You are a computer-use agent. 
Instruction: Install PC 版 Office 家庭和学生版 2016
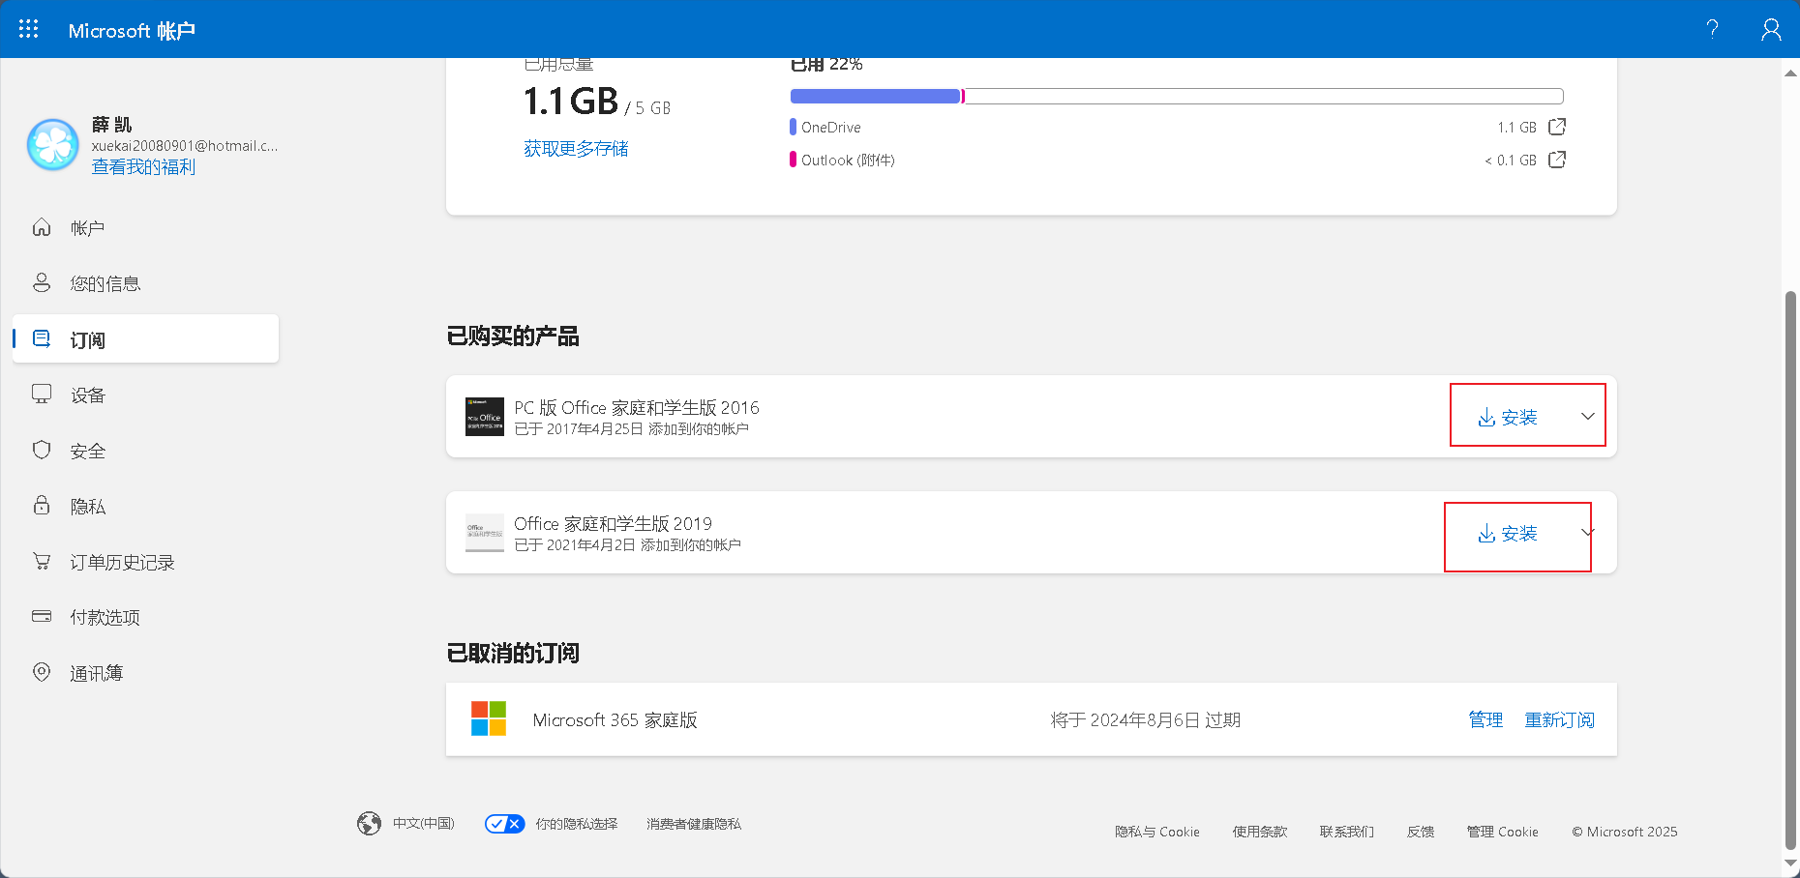1508,417
